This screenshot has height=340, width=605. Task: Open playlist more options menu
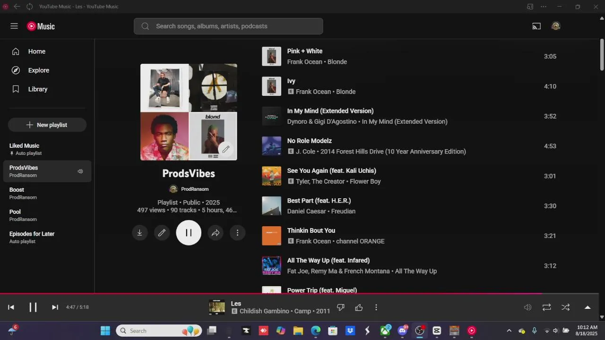point(237,233)
